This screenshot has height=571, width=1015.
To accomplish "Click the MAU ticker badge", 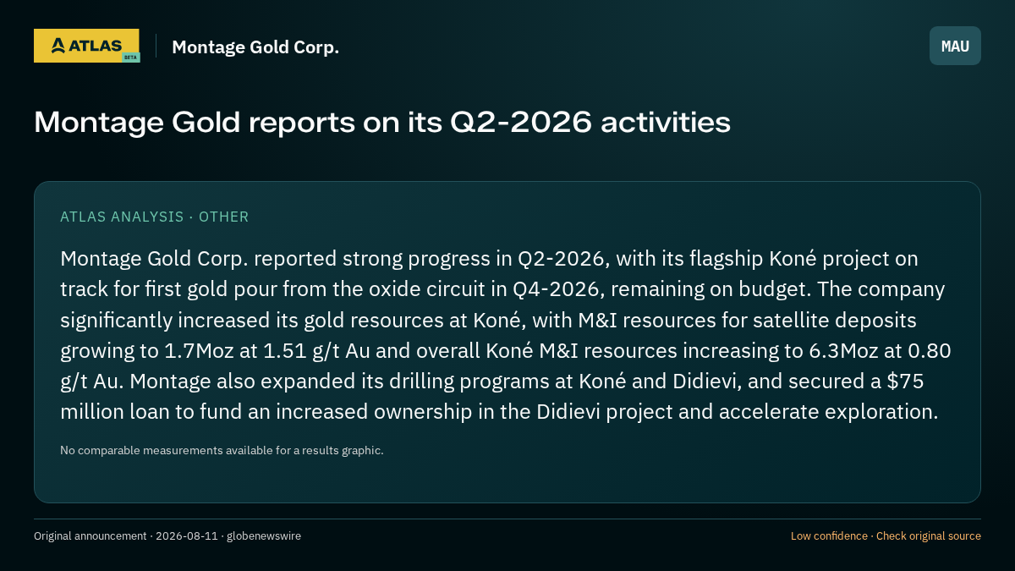I will [x=955, y=46].
